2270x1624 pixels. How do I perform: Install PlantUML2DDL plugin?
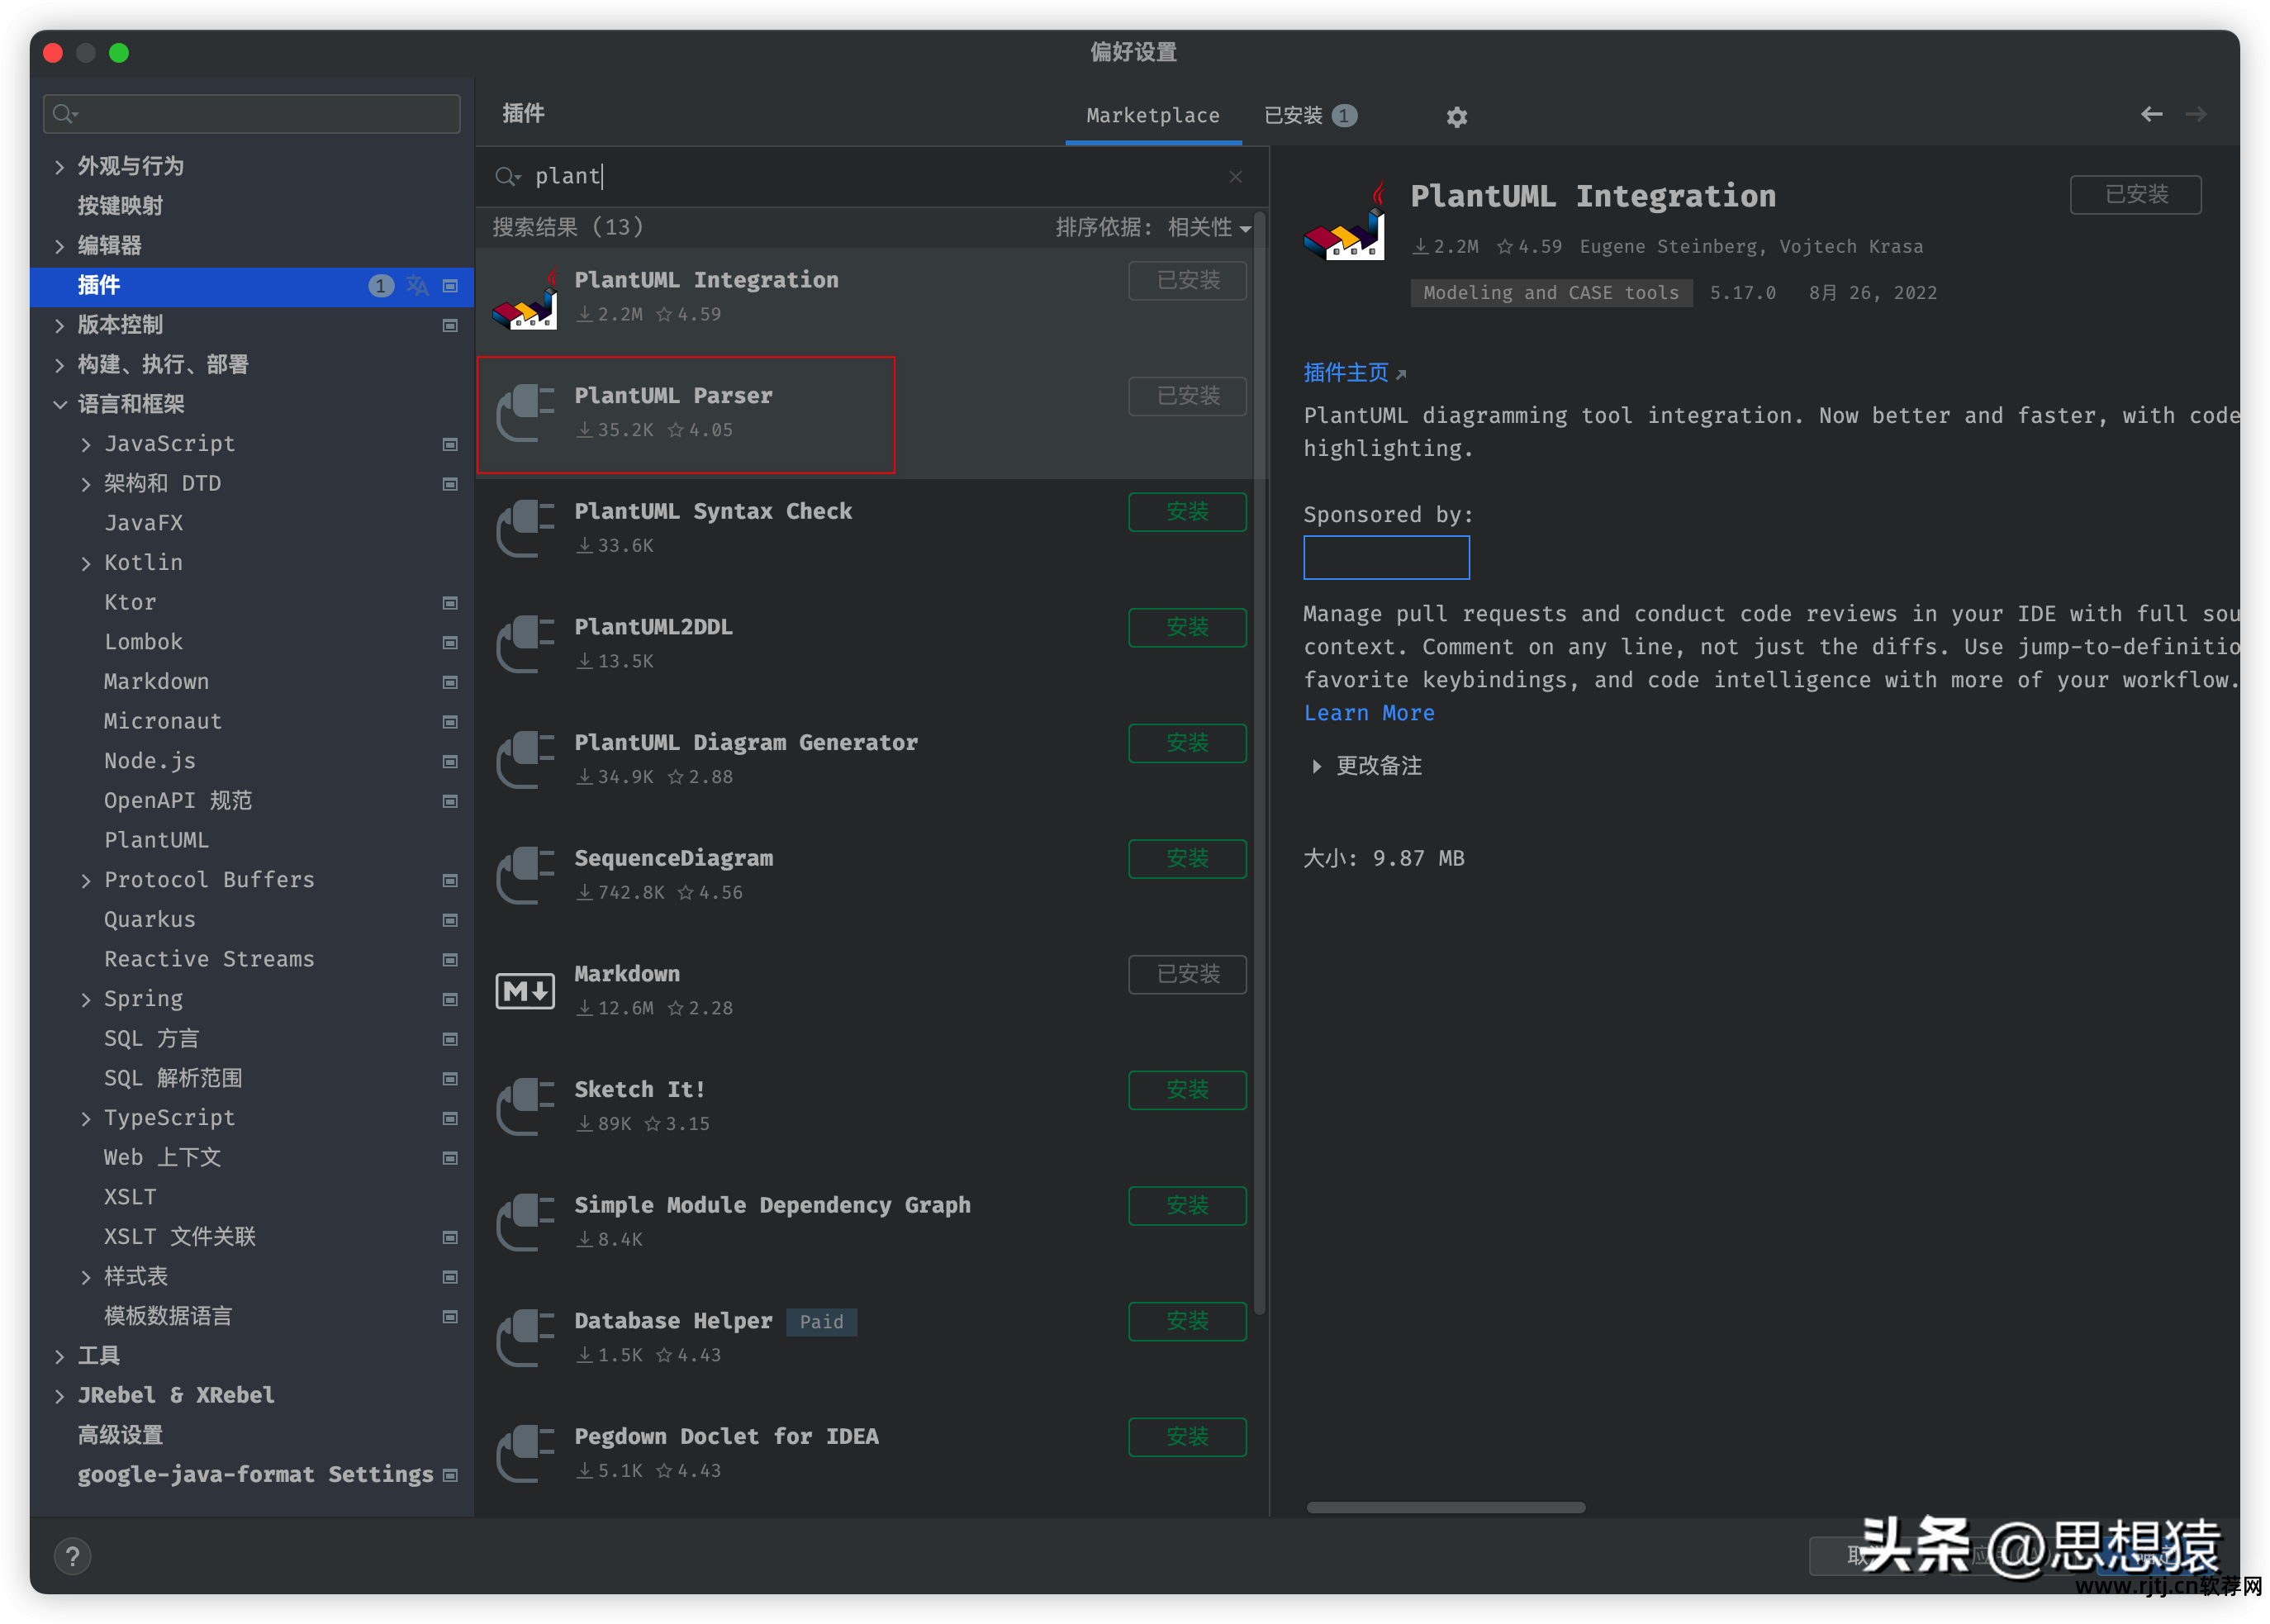pos(1187,627)
